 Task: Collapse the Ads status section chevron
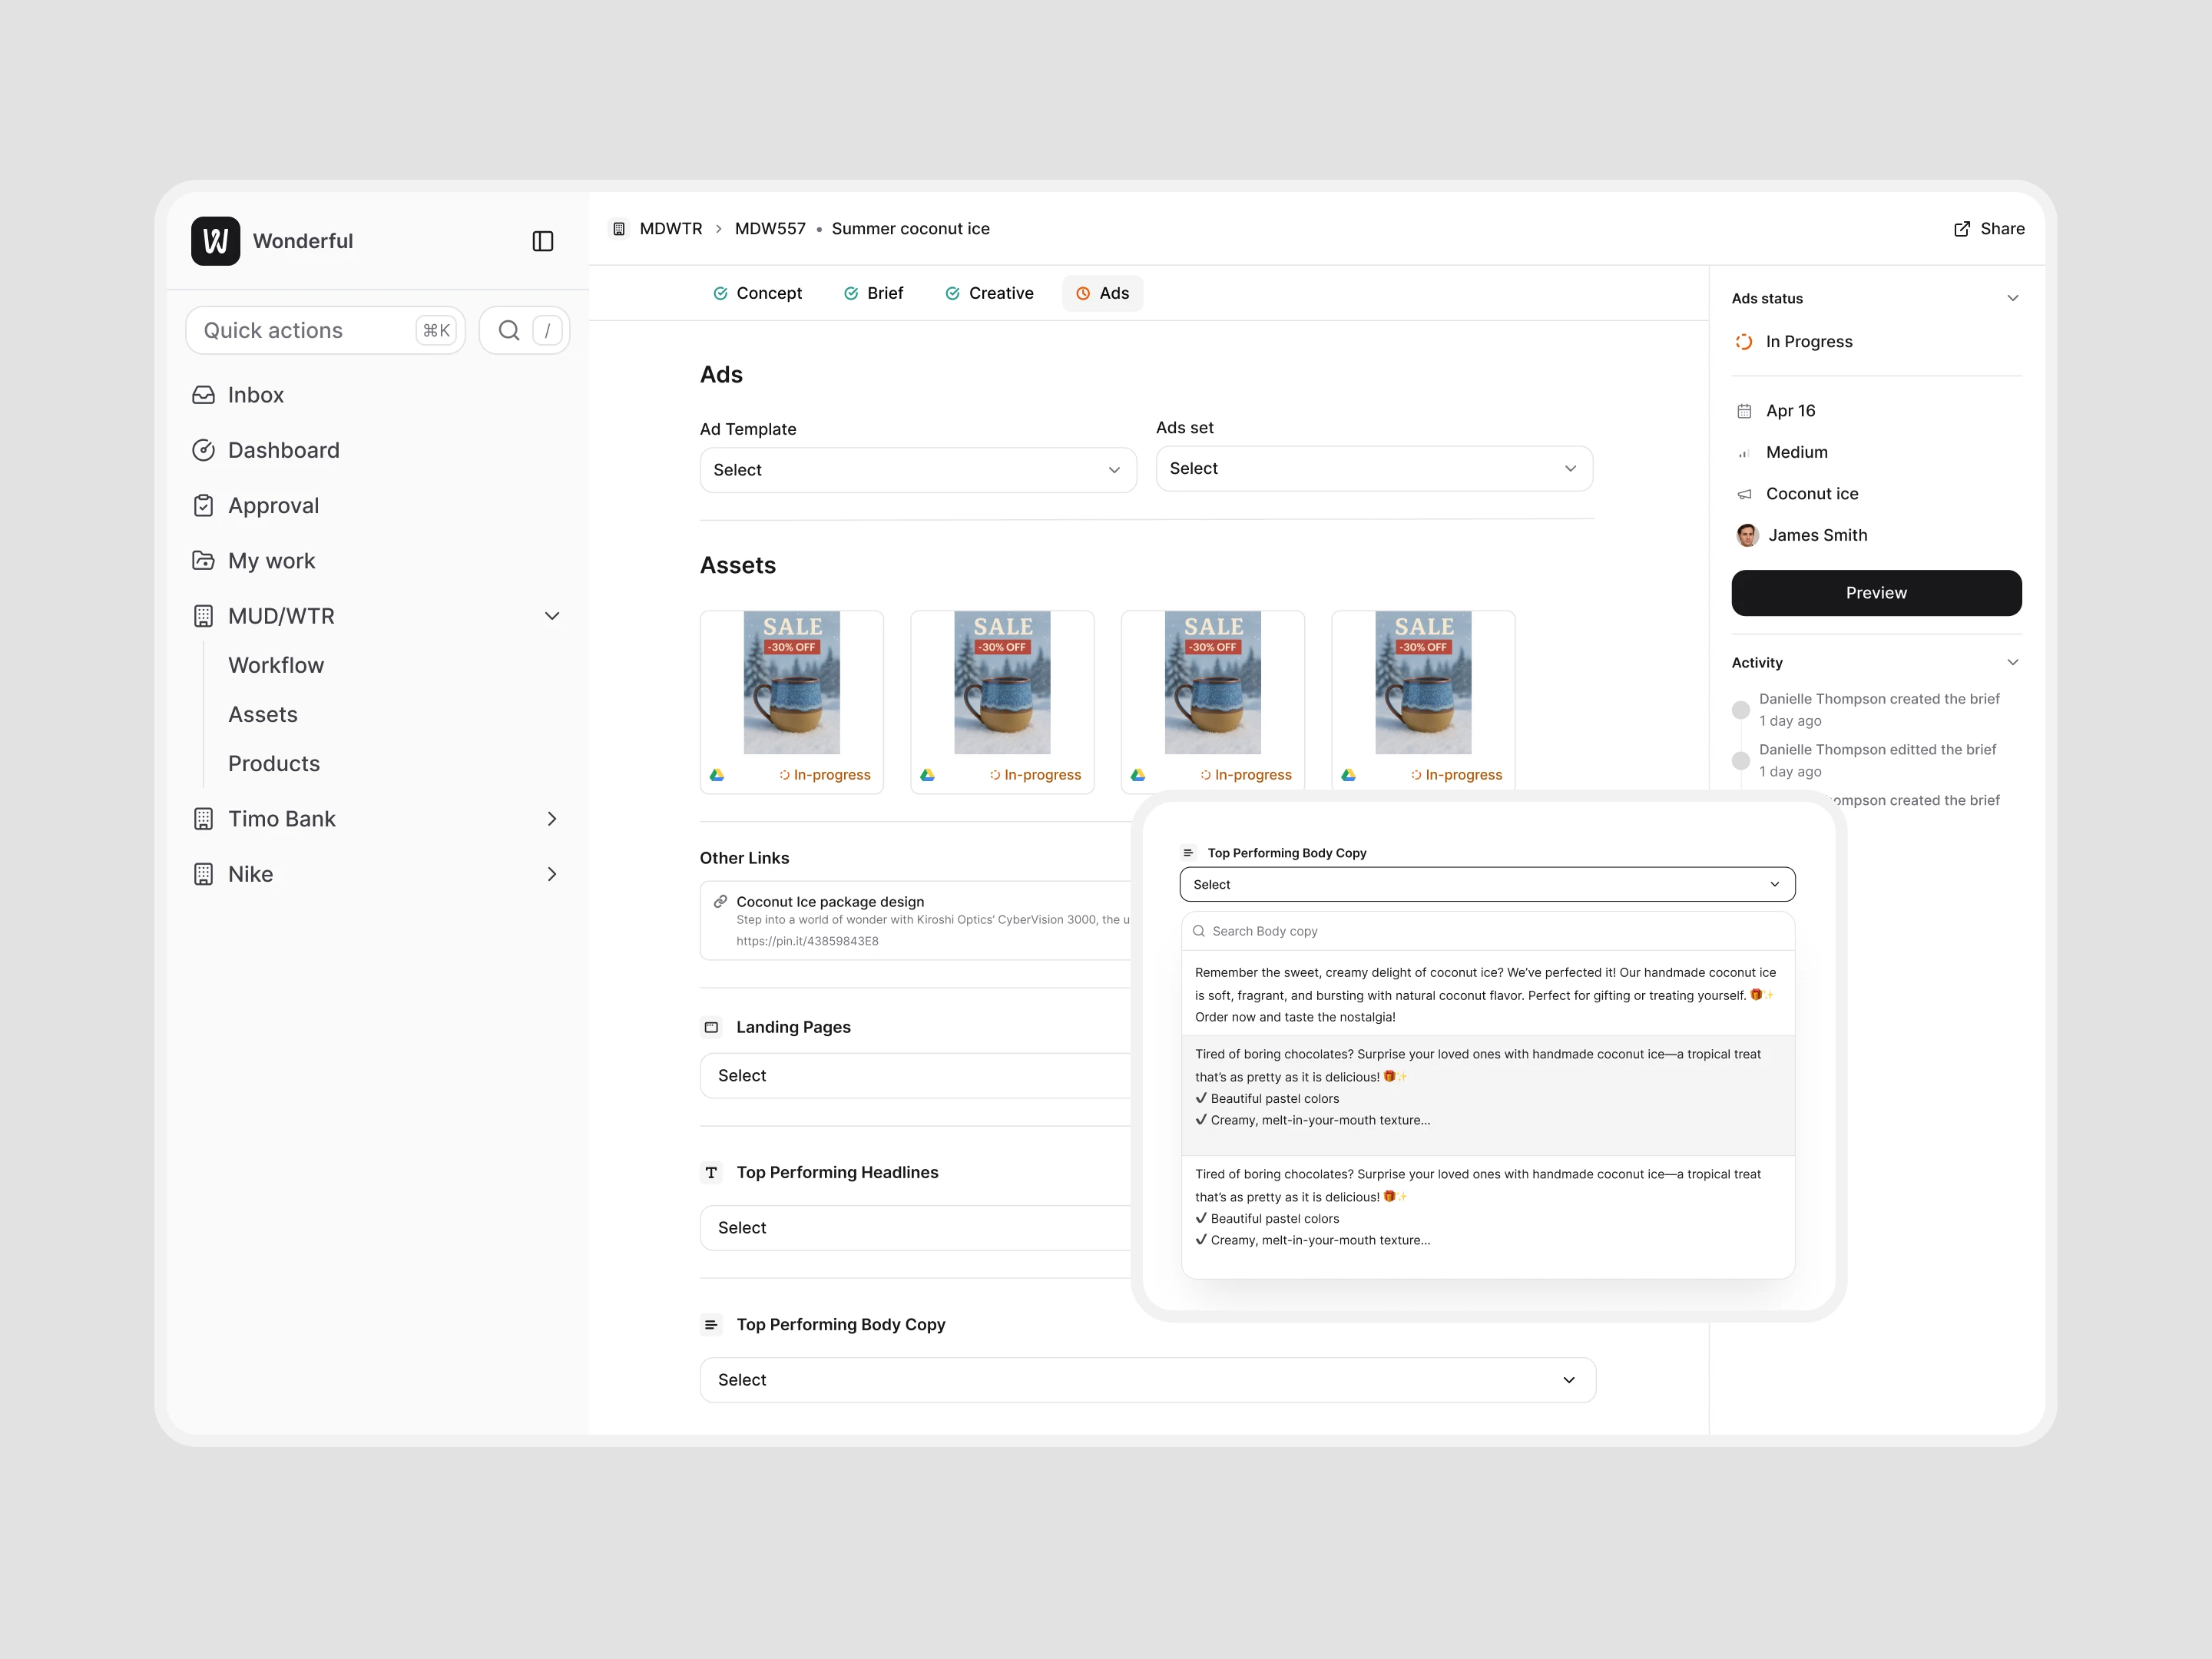pos(2012,298)
